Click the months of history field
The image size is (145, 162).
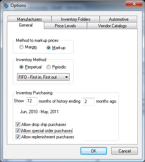point(32,101)
